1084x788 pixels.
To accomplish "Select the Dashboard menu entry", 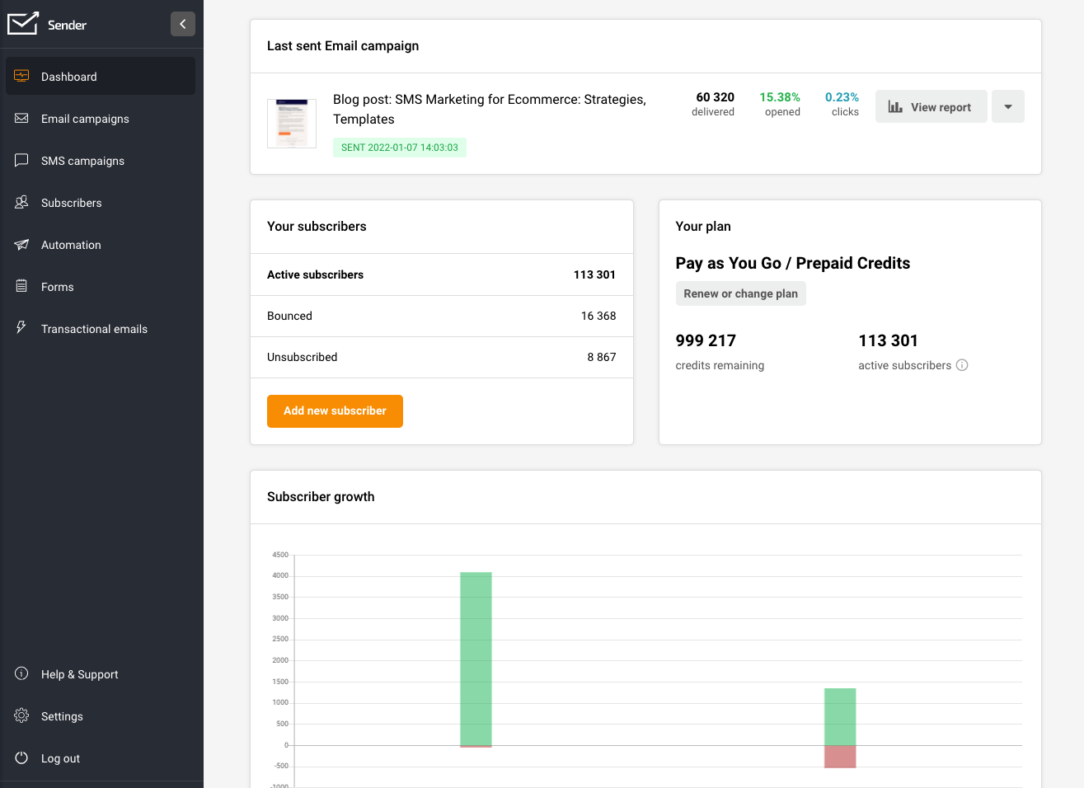I will [x=68, y=77].
